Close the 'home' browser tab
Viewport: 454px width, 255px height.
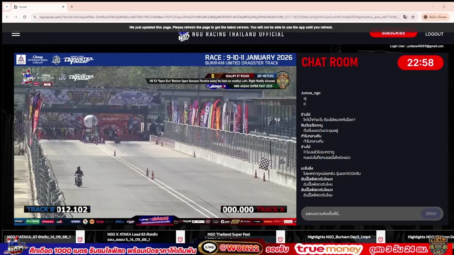click(x=63, y=7)
